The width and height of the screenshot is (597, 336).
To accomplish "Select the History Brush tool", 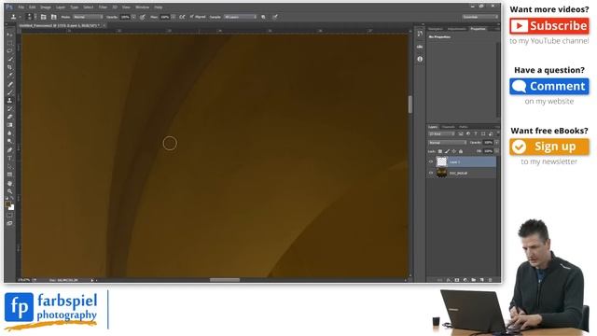I will pos(9,108).
